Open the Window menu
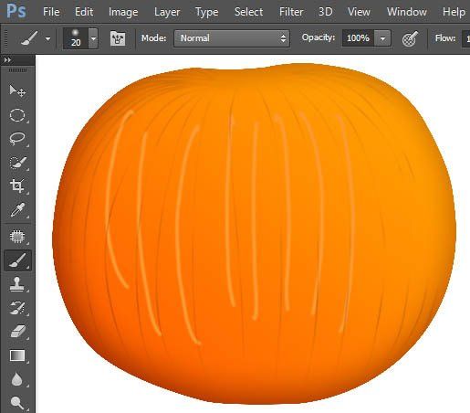 point(407,12)
